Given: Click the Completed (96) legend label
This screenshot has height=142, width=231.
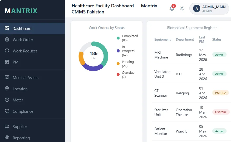Looking at the screenshot, I should click(x=130, y=38).
